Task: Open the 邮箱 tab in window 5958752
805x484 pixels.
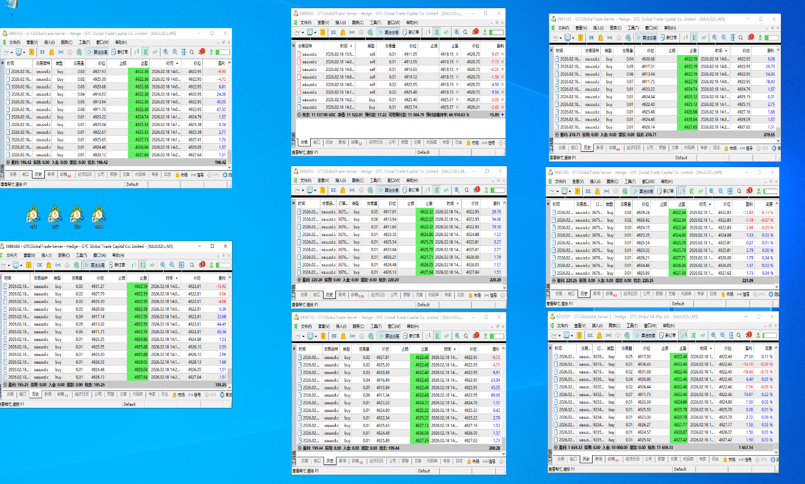Action: point(357,461)
